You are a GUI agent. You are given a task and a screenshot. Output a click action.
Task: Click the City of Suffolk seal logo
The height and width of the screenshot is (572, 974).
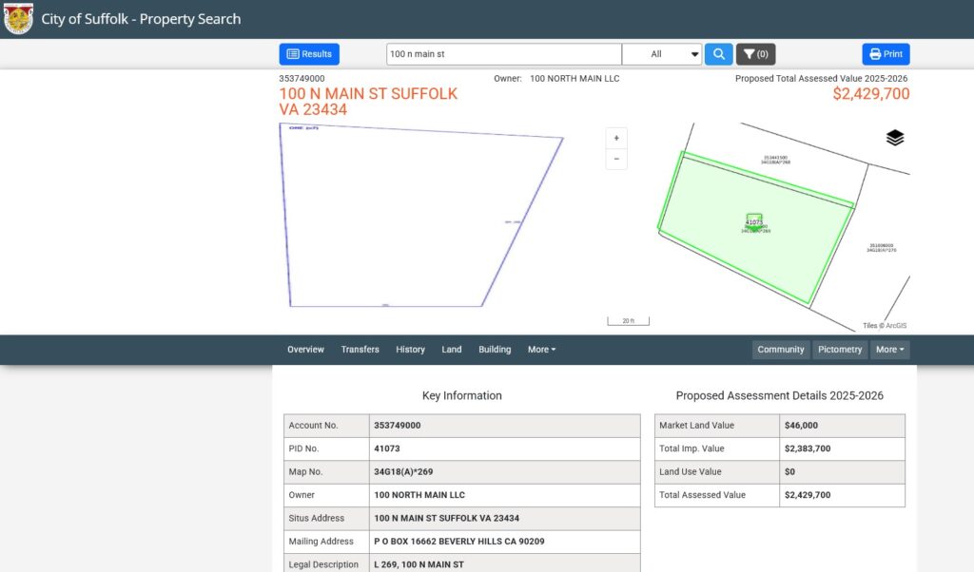[x=18, y=19]
